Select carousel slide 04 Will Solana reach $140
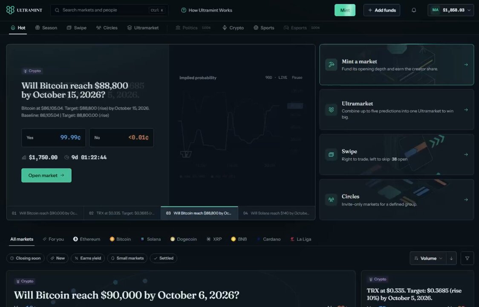This screenshot has width=479, height=307. pos(277,213)
